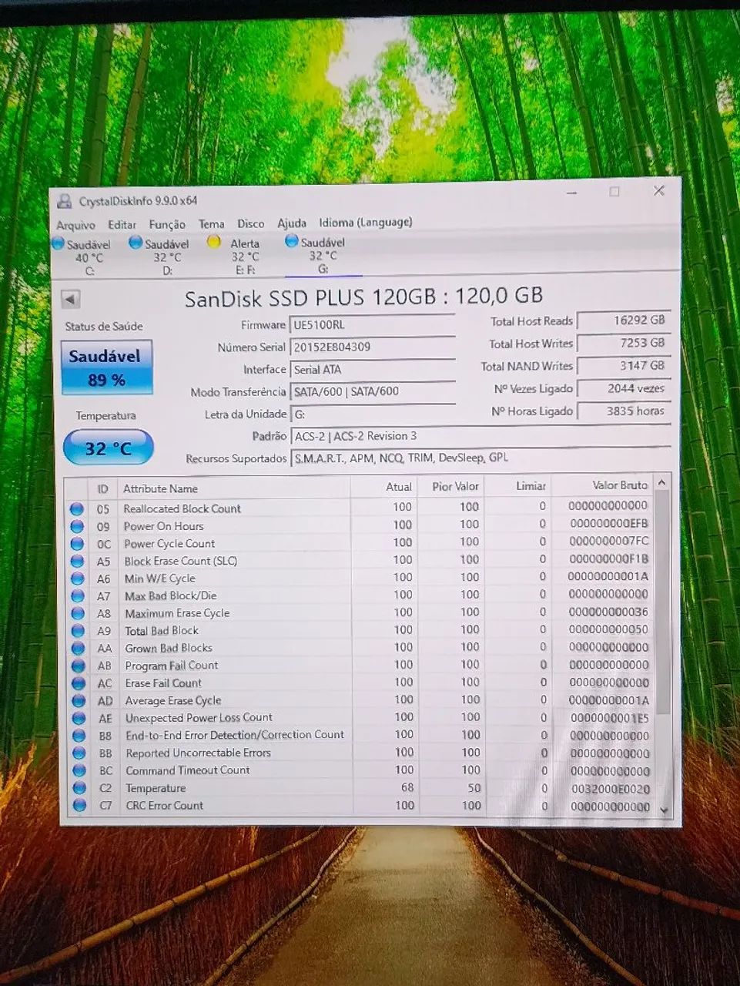Viewport: 740px width, 986px height.
Task: Click the raw value 0032000E0020 for Temperature
Action: (x=611, y=789)
